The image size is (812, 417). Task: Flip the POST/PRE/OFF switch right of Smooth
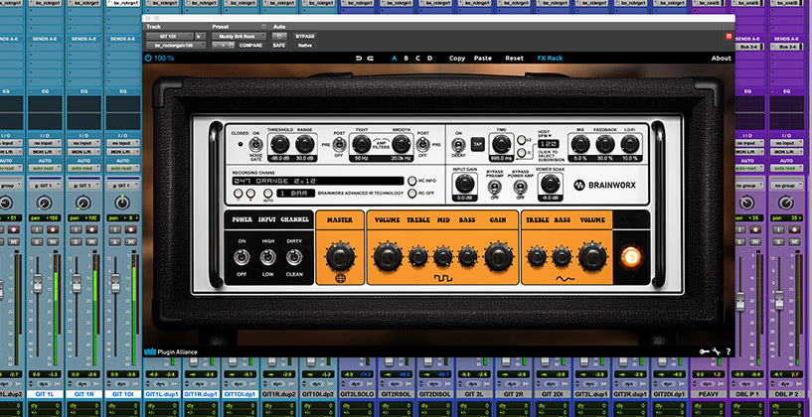click(x=423, y=145)
